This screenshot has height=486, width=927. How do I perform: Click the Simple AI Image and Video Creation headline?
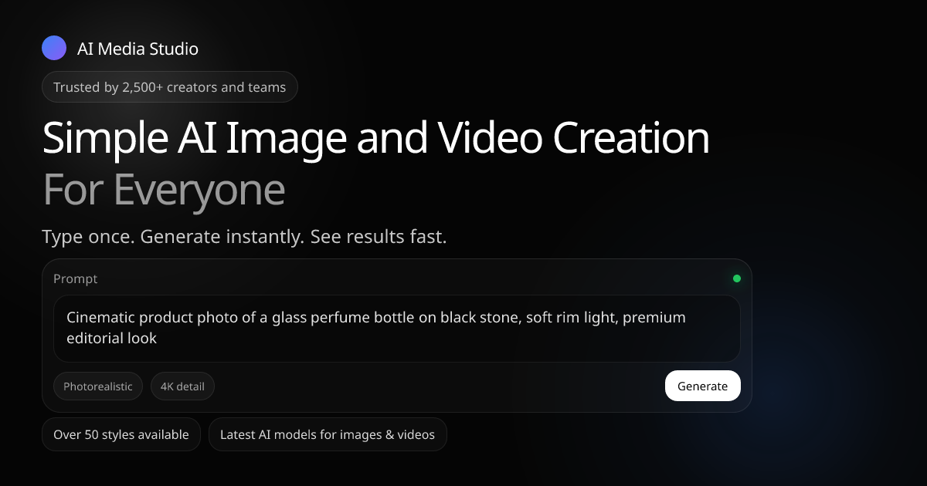pos(375,139)
